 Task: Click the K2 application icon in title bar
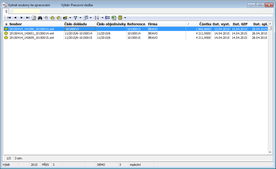[x=5, y=5]
